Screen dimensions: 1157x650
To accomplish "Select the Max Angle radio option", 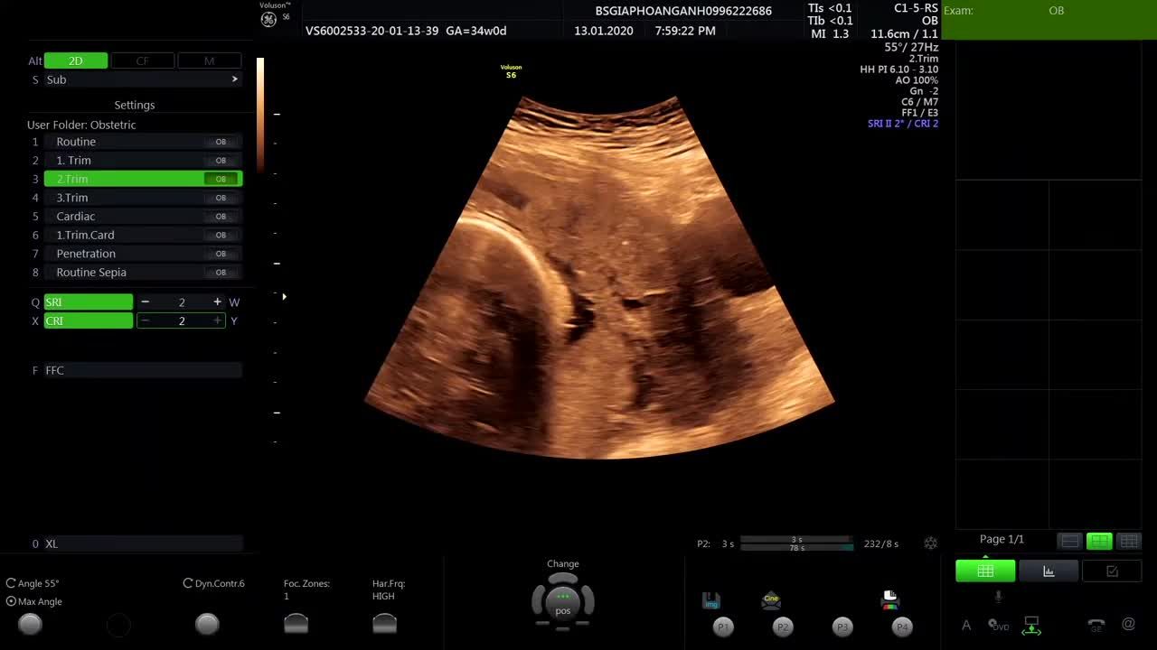I will pos(11,601).
